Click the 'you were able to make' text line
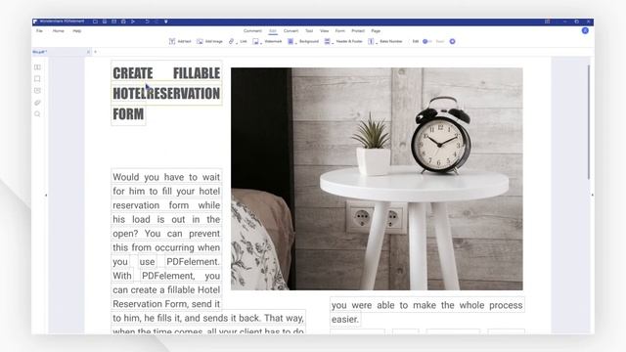 coord(427,305)
